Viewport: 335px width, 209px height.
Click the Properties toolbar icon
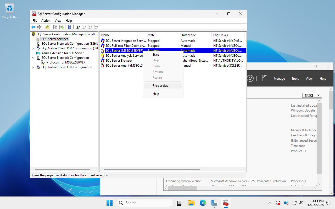(55, 27)
